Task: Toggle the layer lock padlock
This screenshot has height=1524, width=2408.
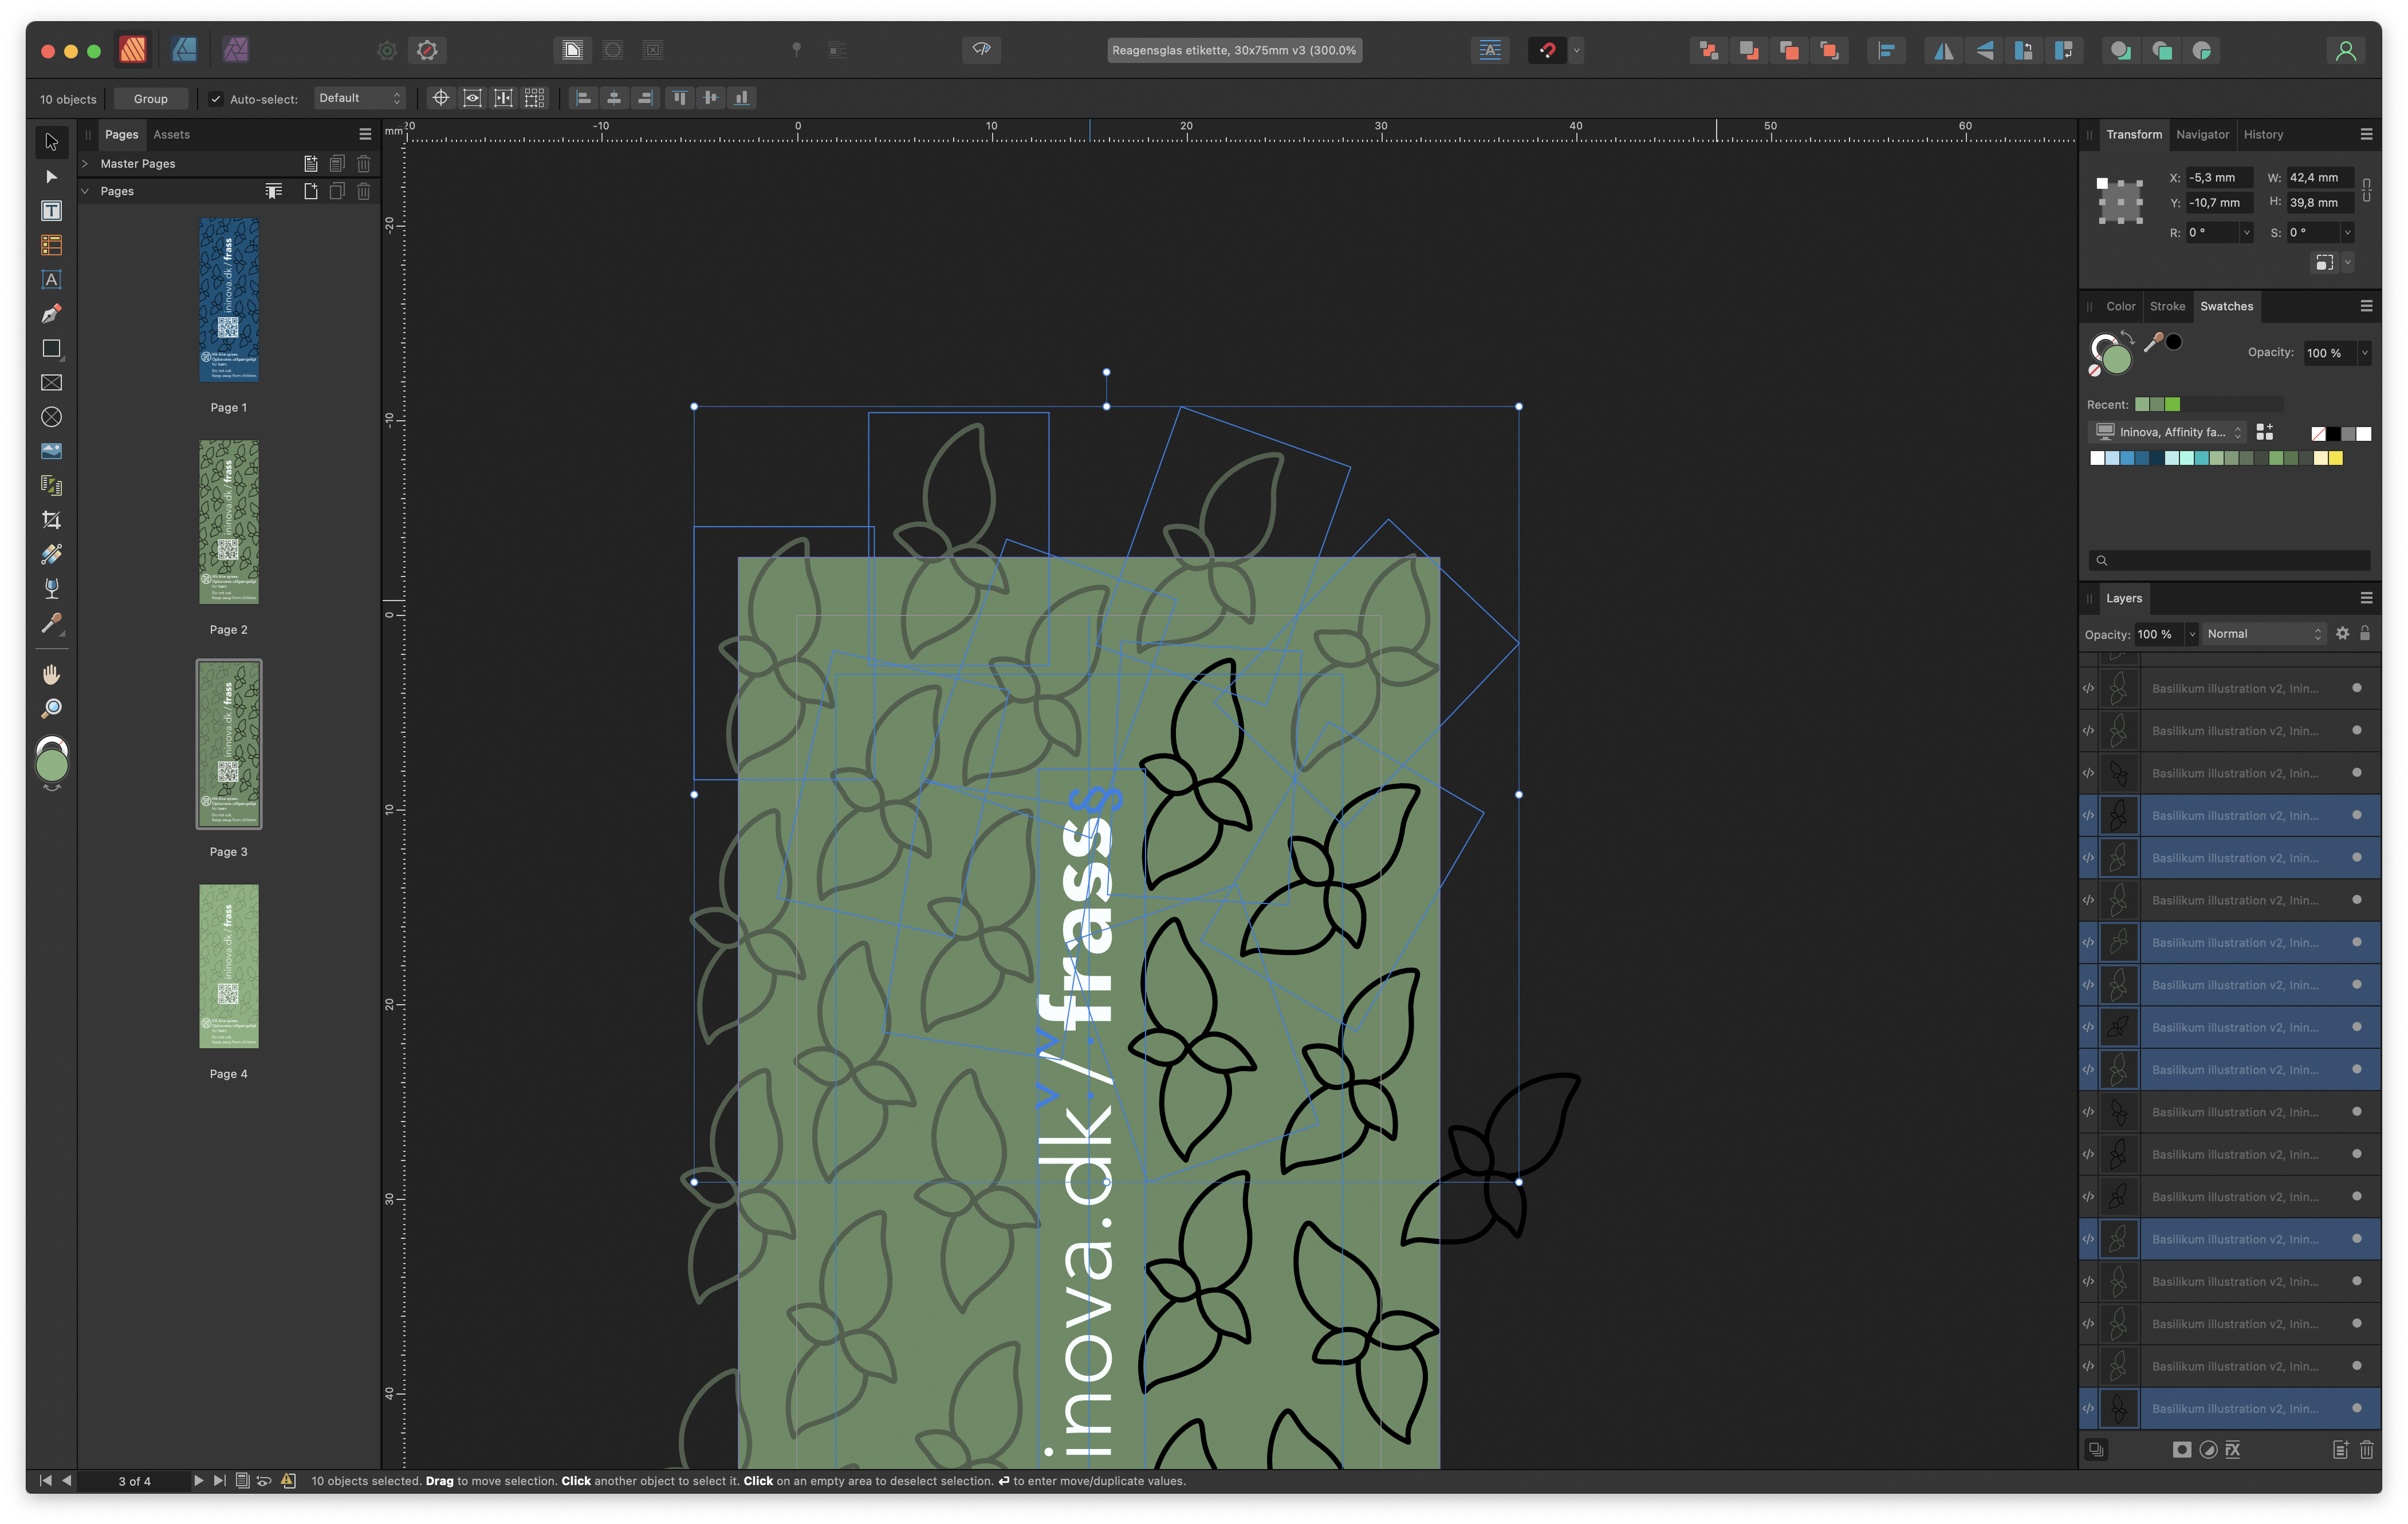Action: [x=2365, y=634]
